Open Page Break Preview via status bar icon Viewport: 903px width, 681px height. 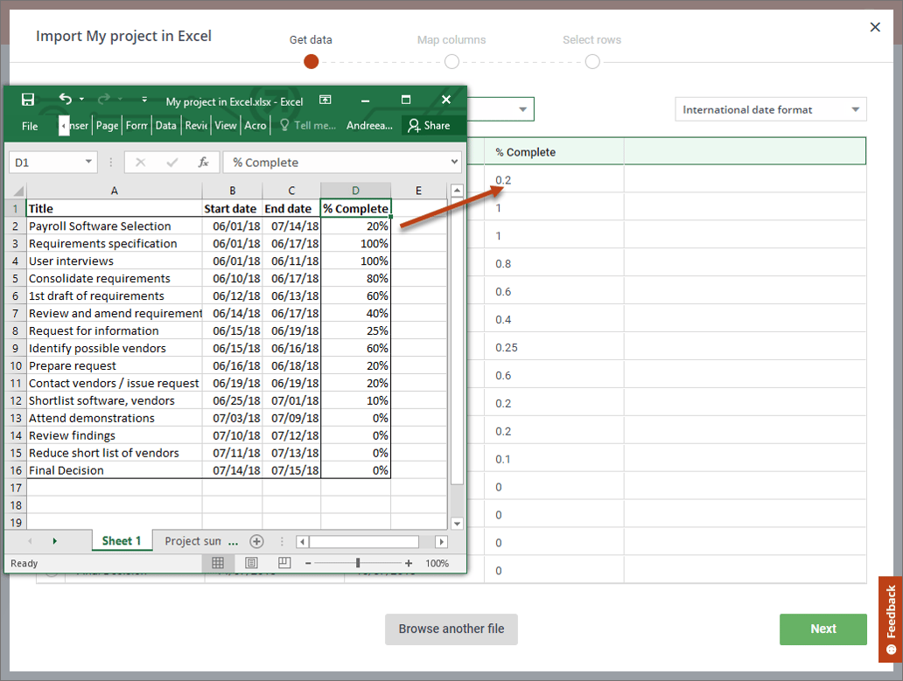point(284,563)
